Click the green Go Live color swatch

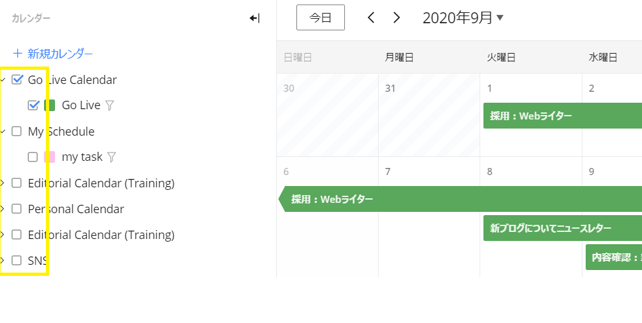coord(50,105)
